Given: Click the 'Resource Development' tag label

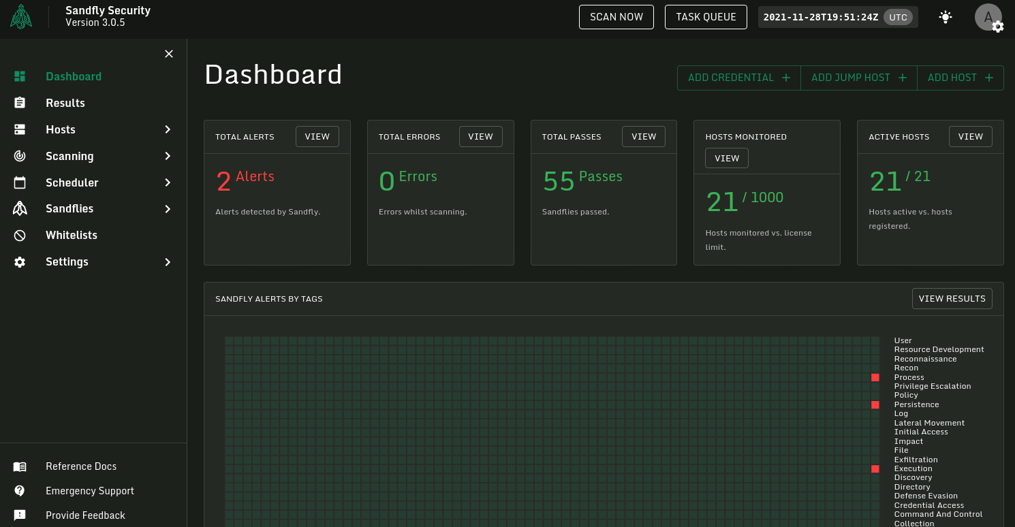Looking at the screenshot, I should pos(939,349).
